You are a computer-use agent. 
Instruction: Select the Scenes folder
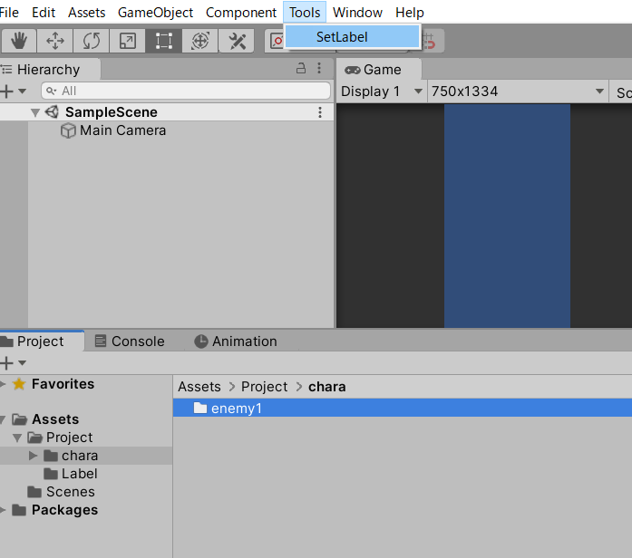coord(70,492)
